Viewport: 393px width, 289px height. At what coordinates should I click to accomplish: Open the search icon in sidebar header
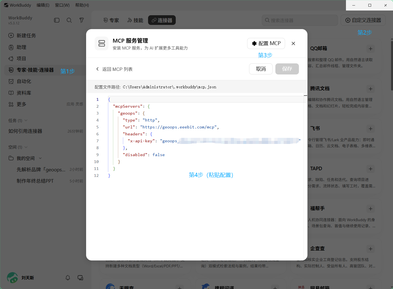pos(69,20)
